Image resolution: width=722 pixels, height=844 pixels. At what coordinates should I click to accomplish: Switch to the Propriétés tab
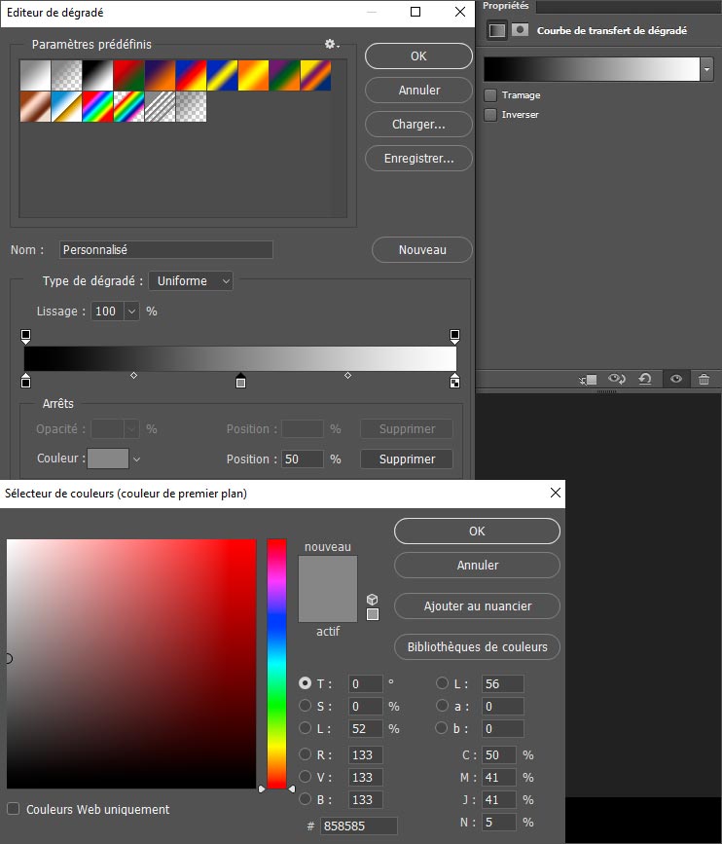[x=506, y=6]
